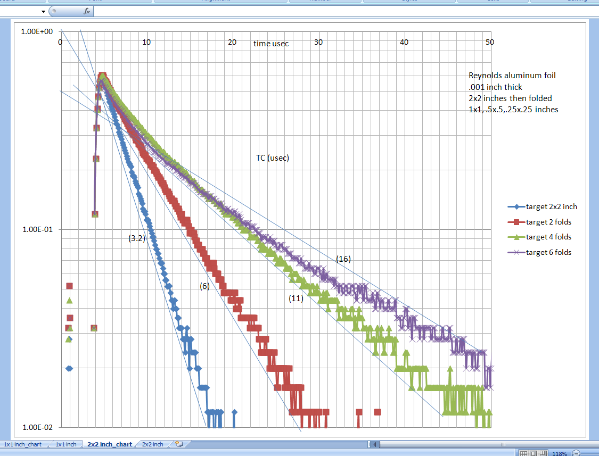Click the '(6)' time constant label
Screen dimensions: 599x456
tap(205, 286)
